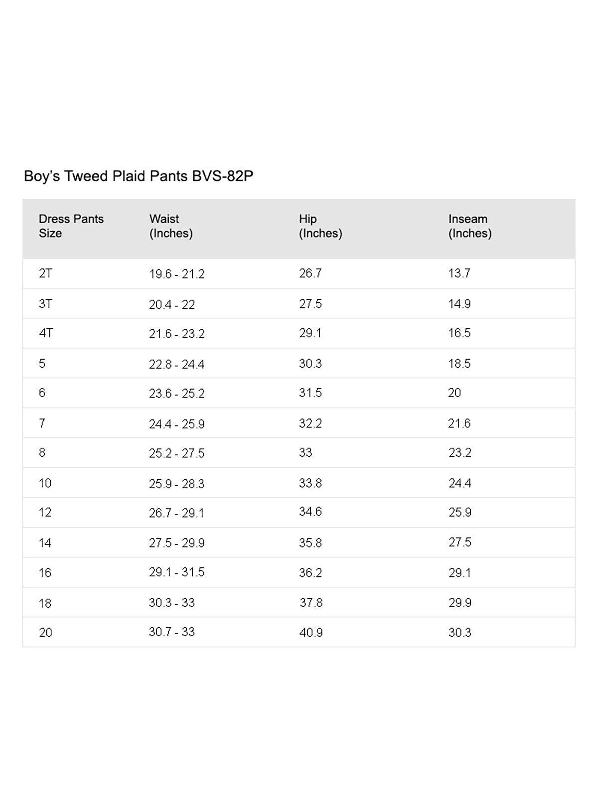Click the 2T size row label
The image size is (598, 797).
point(45,273)
